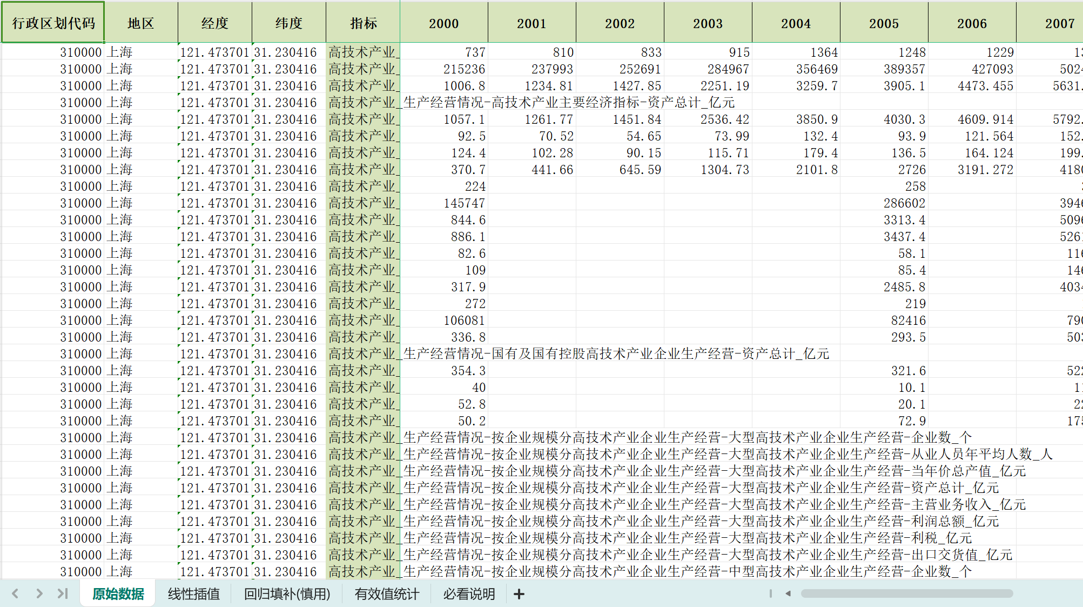Image resolution: width=1083 pixels, height=607 pixels.
Task: Select the 行政区划代码 header cell
Action: [x=53, y=23]
